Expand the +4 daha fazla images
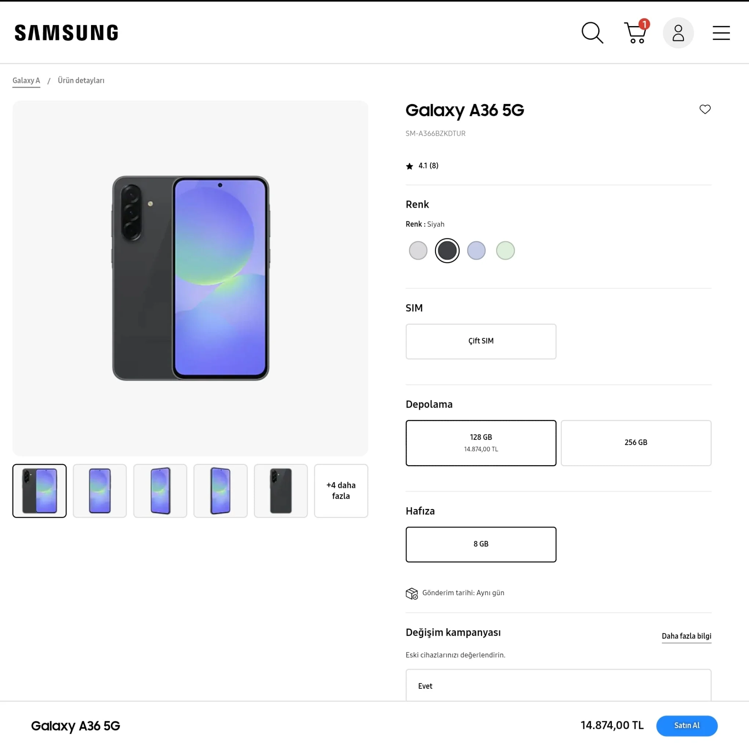The image size is (749, 752). coord(341,491)
